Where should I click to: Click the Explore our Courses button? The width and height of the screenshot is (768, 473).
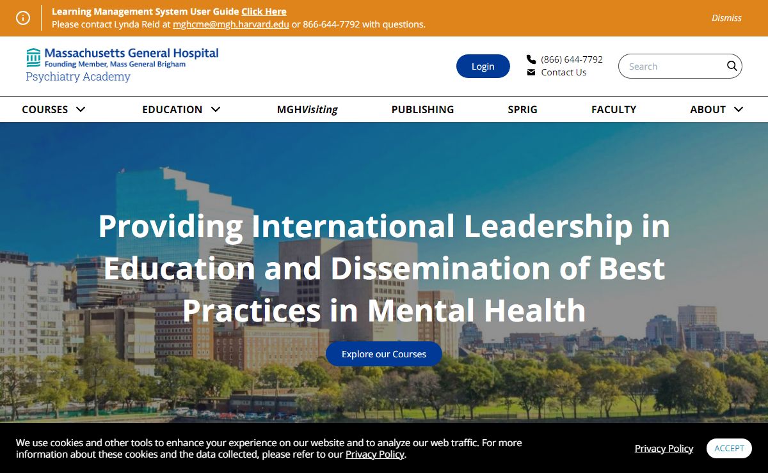point(384,354)
